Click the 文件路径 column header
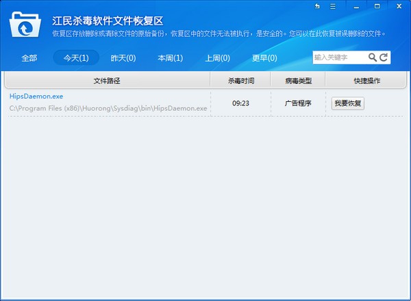The width and height of the screenshot is (411, 301). (107, 81)
